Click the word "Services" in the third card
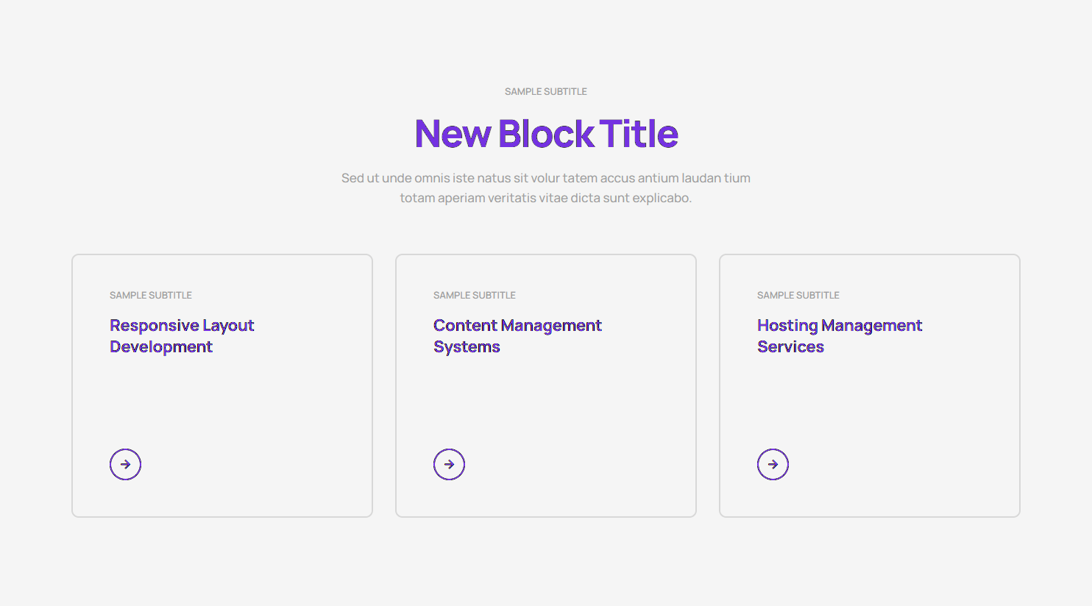 coord(790,346)
